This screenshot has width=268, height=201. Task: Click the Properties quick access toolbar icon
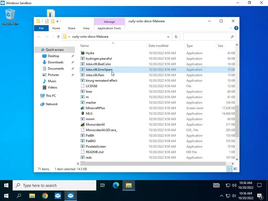coord(47,21)
